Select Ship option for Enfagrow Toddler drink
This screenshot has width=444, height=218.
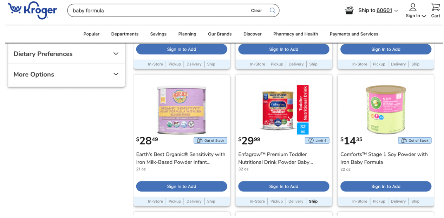[313, 201]
